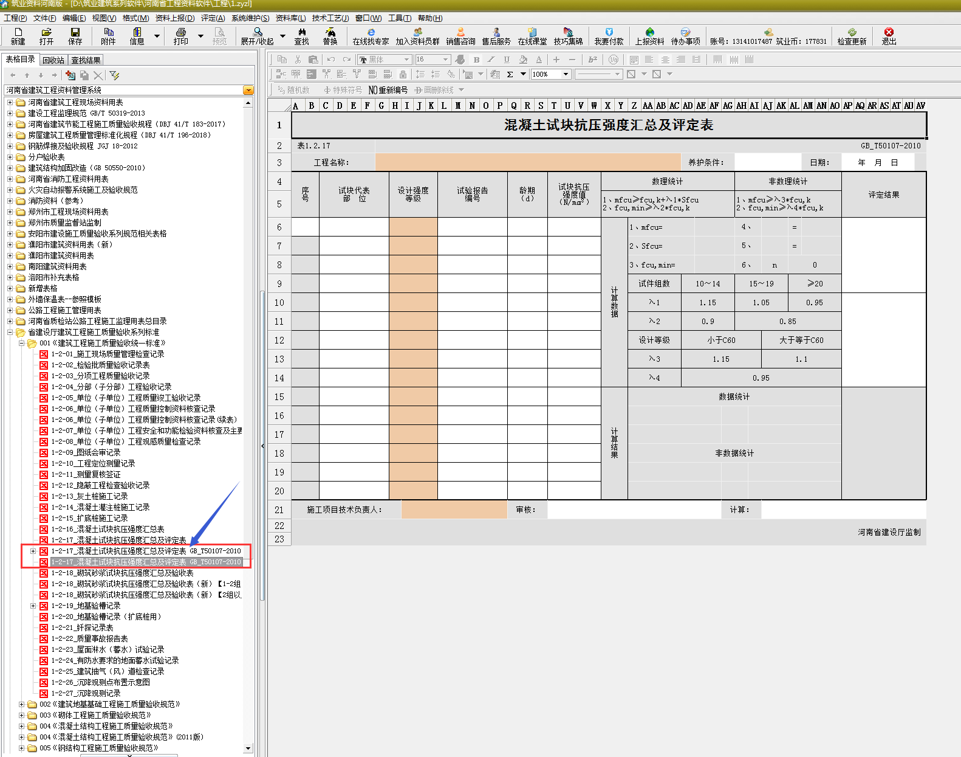Open the 格式(M) menu
Viewport: 961px width, 757px height.
[x=135, y=18]
